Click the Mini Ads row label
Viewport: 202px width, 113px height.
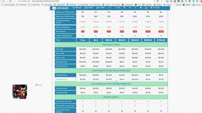[65, 49]
